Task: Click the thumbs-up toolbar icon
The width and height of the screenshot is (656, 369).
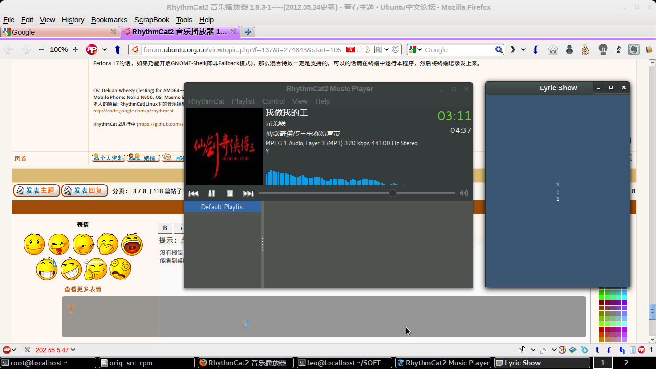Action: tap(585, 49)
